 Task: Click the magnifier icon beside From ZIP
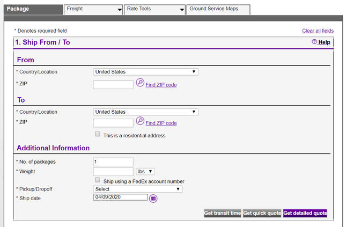(x=140, y=83)
